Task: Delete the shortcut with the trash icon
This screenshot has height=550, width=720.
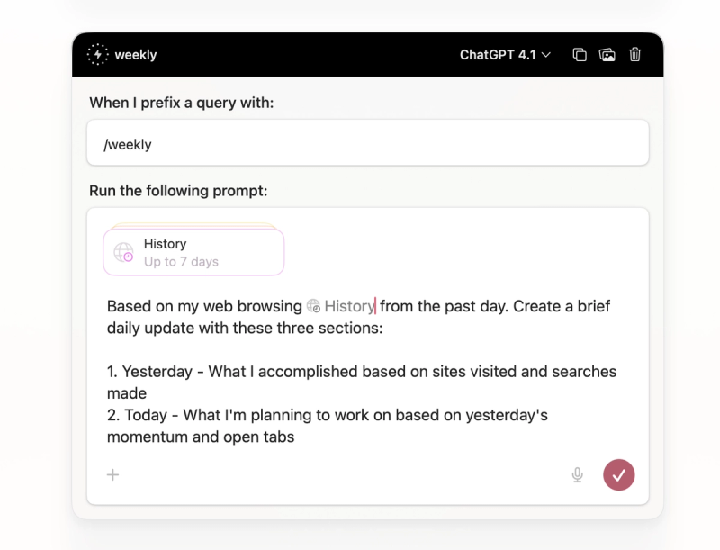Action: click(635, 55)
